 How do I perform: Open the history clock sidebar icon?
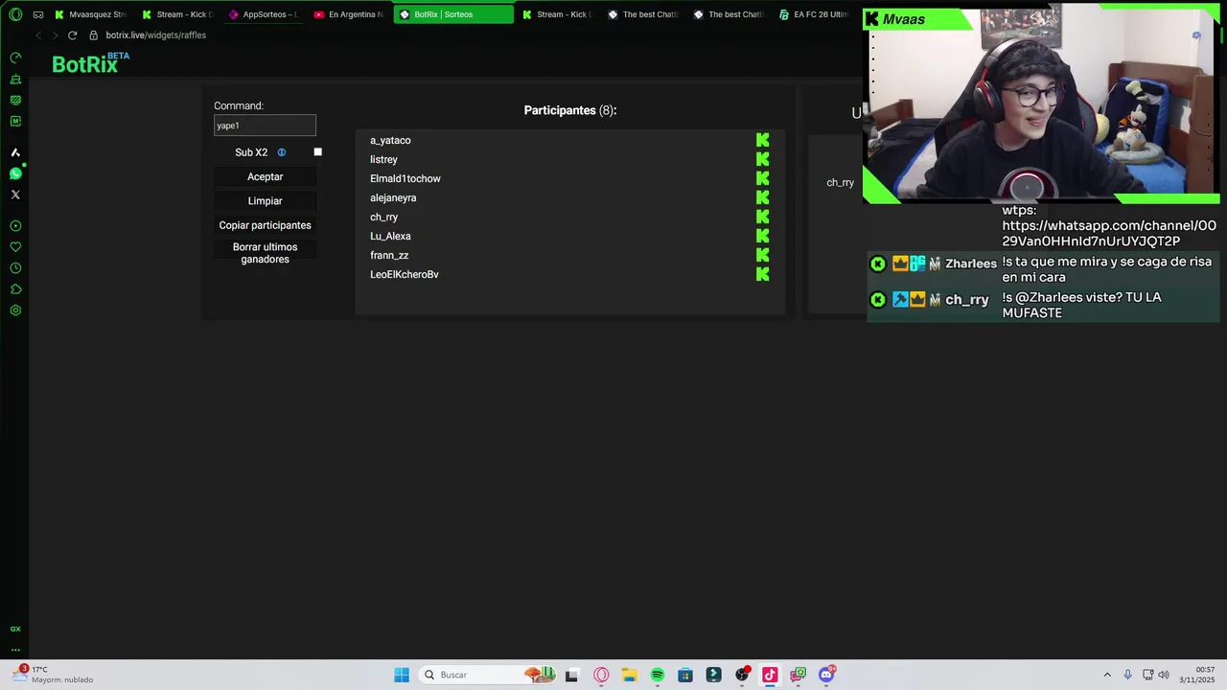point(15,268)
